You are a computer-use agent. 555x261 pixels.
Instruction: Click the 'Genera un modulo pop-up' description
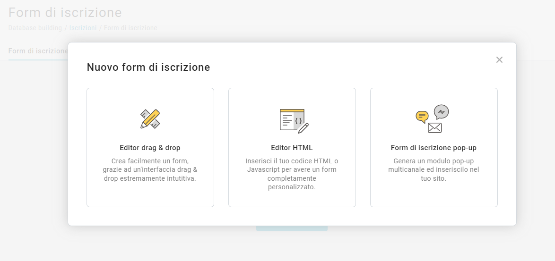pyautogui.click(x=434, y=169)
